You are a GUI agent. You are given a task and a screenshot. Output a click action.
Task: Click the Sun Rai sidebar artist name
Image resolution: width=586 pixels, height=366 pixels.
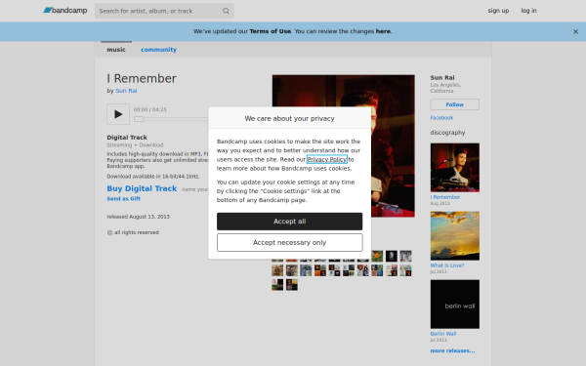coord(442,78)
